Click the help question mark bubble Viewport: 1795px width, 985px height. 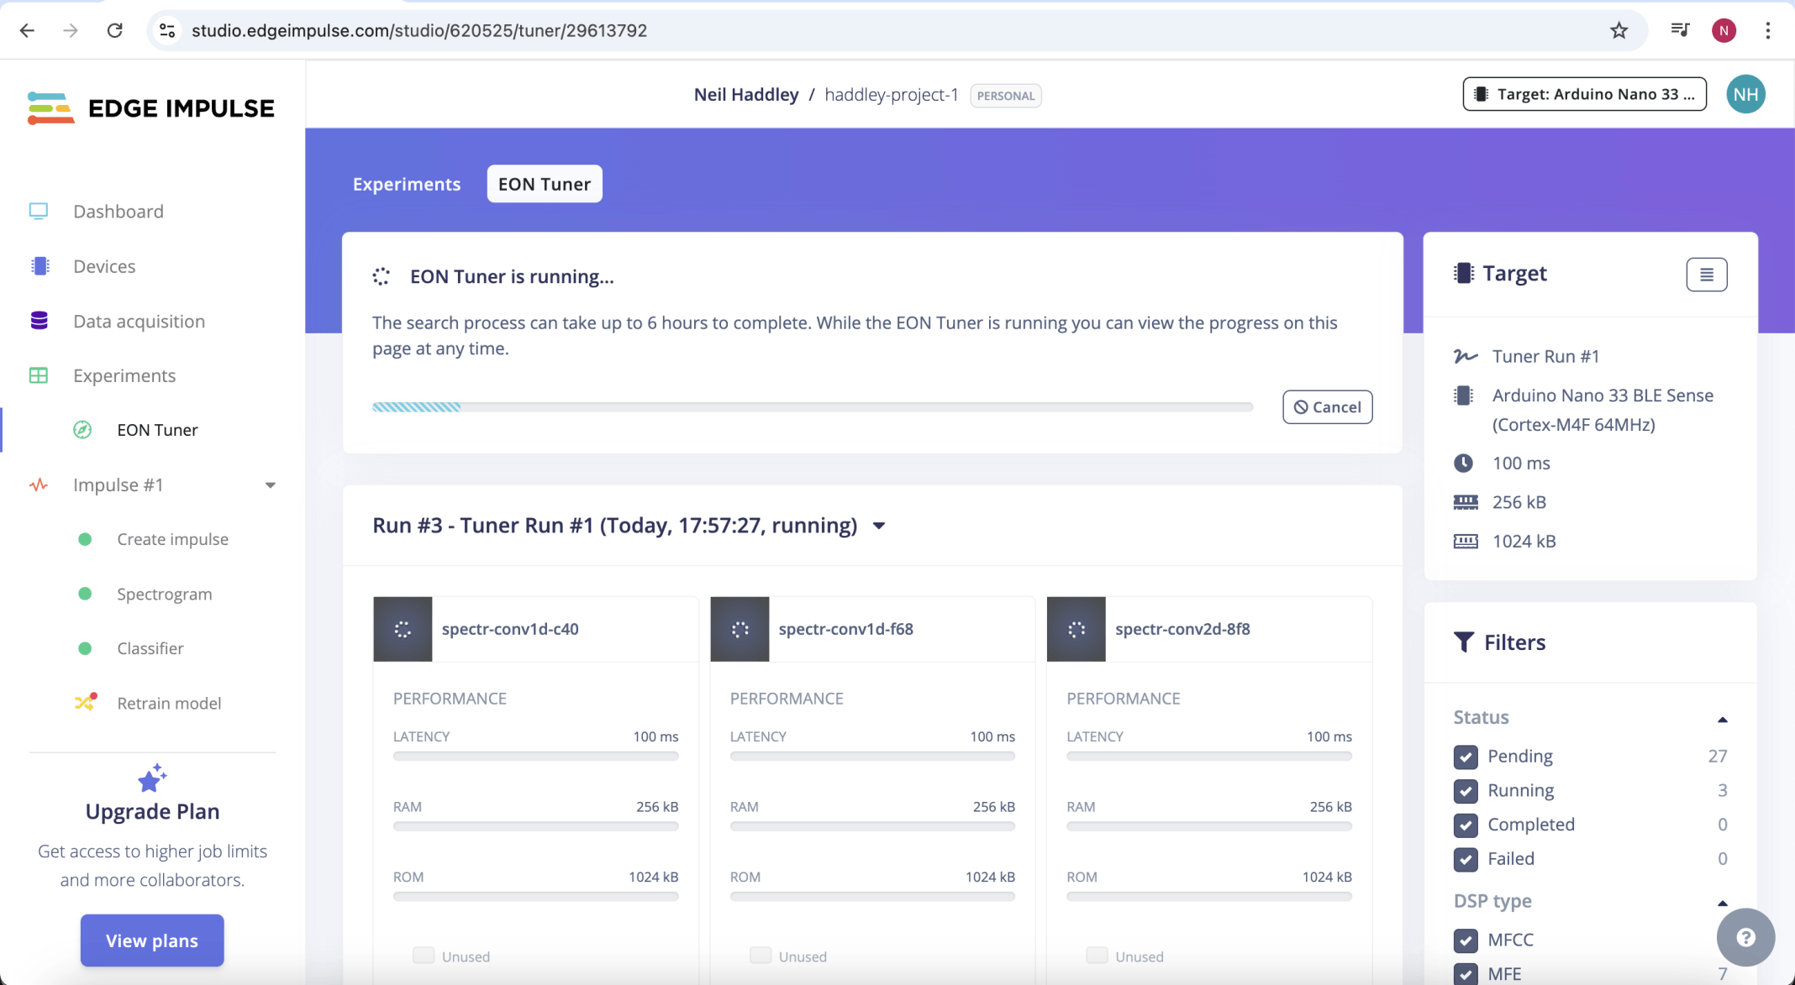point(1745,937)
